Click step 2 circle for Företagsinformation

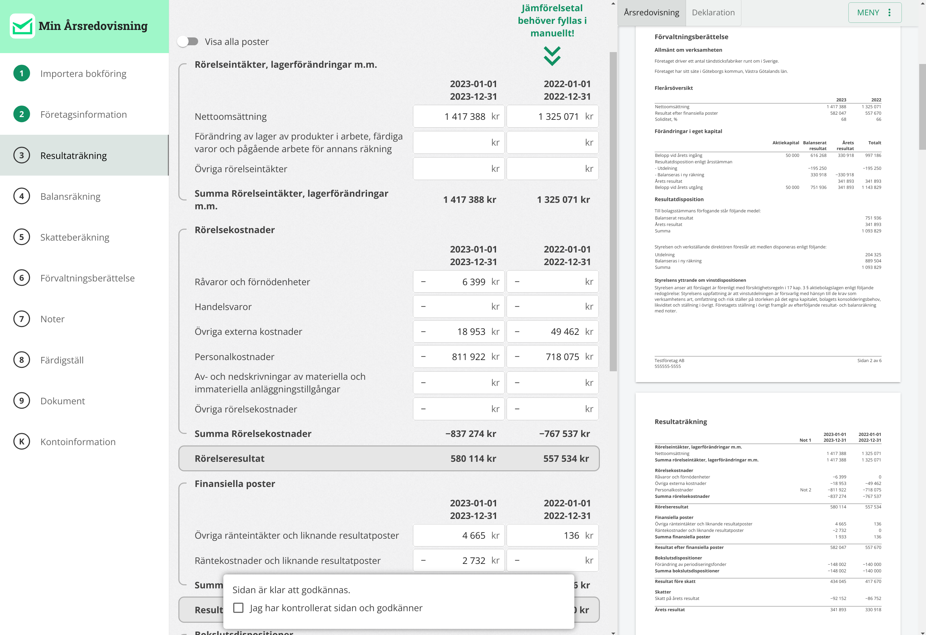pos(21,114)
